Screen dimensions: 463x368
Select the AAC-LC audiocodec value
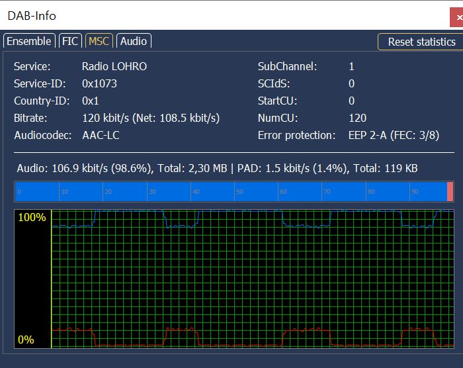[x=101, y=135]
